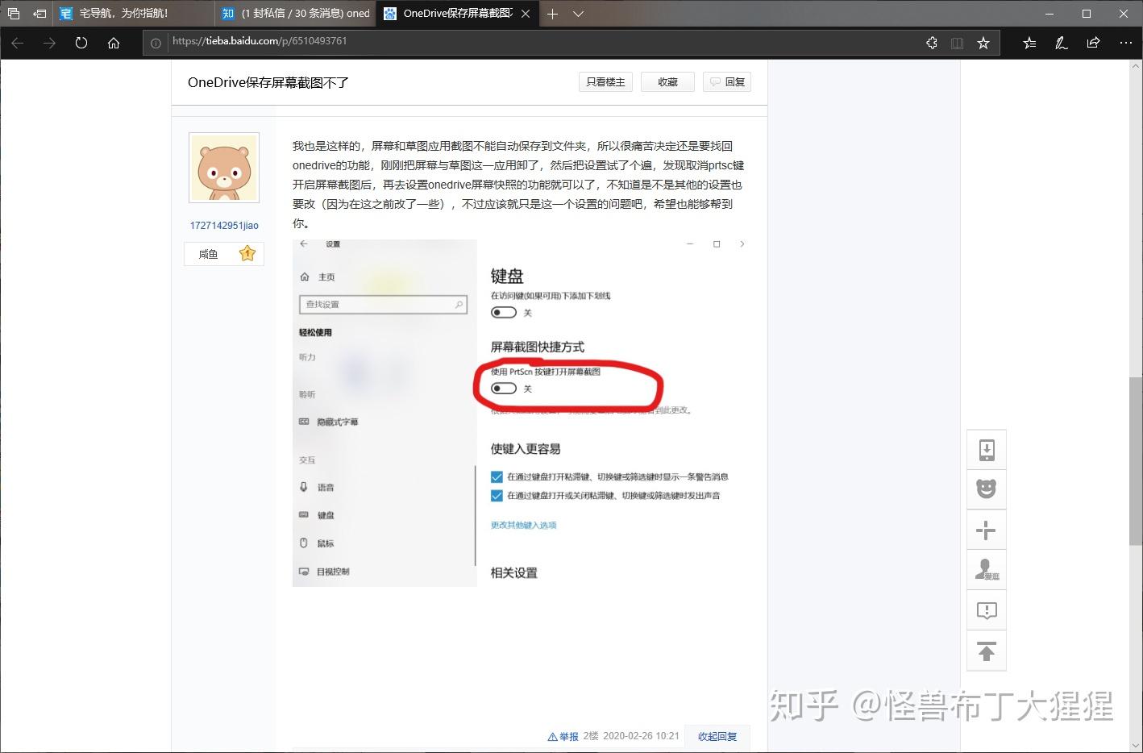Click the 只看楼主 button
Viewport: 1143px width, 753px height.
605,82
